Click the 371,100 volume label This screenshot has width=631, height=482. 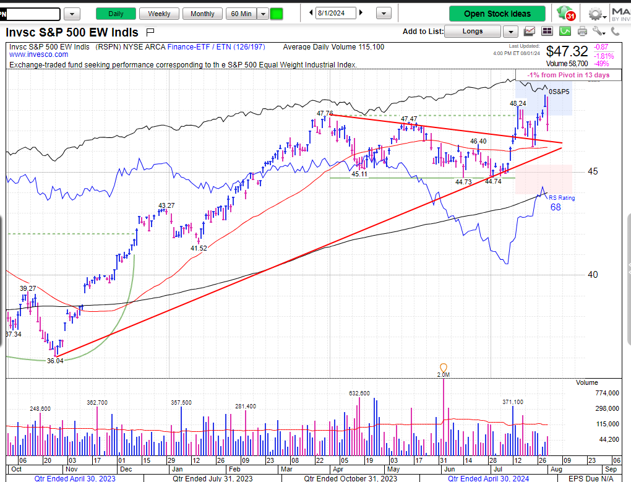coord(513,402)
